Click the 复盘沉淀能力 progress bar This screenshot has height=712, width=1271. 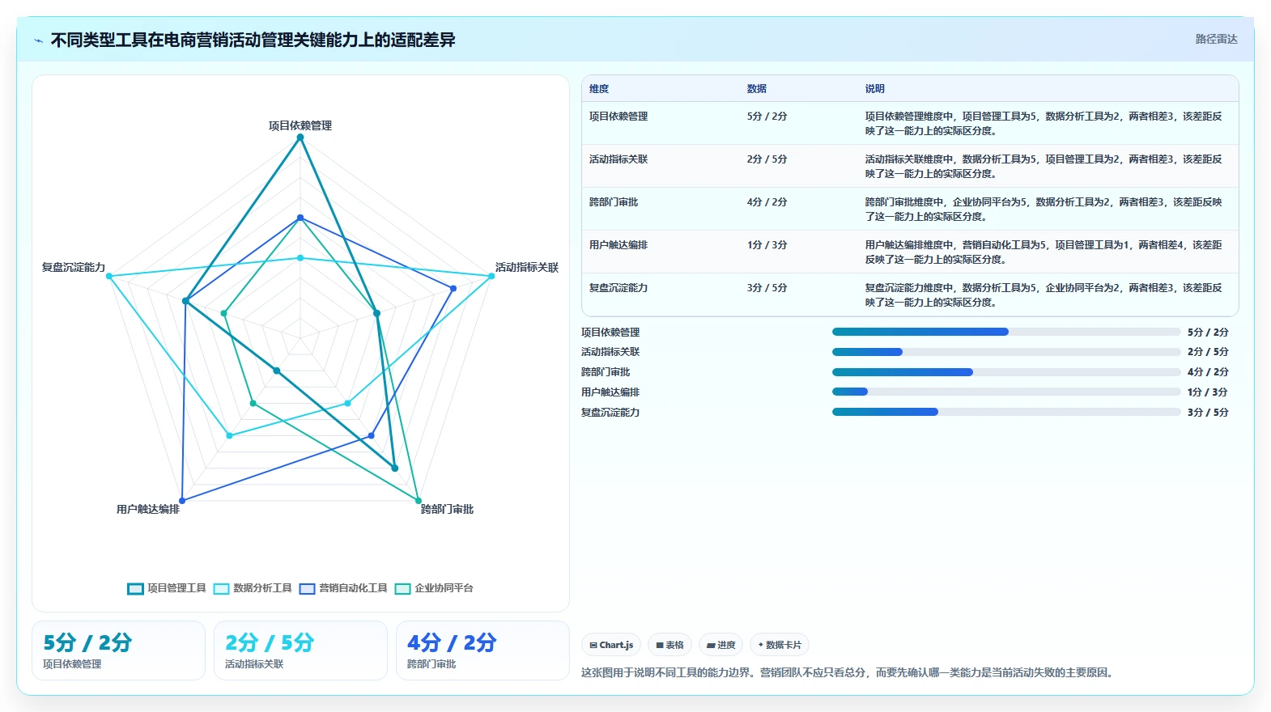click(1006, 412)
